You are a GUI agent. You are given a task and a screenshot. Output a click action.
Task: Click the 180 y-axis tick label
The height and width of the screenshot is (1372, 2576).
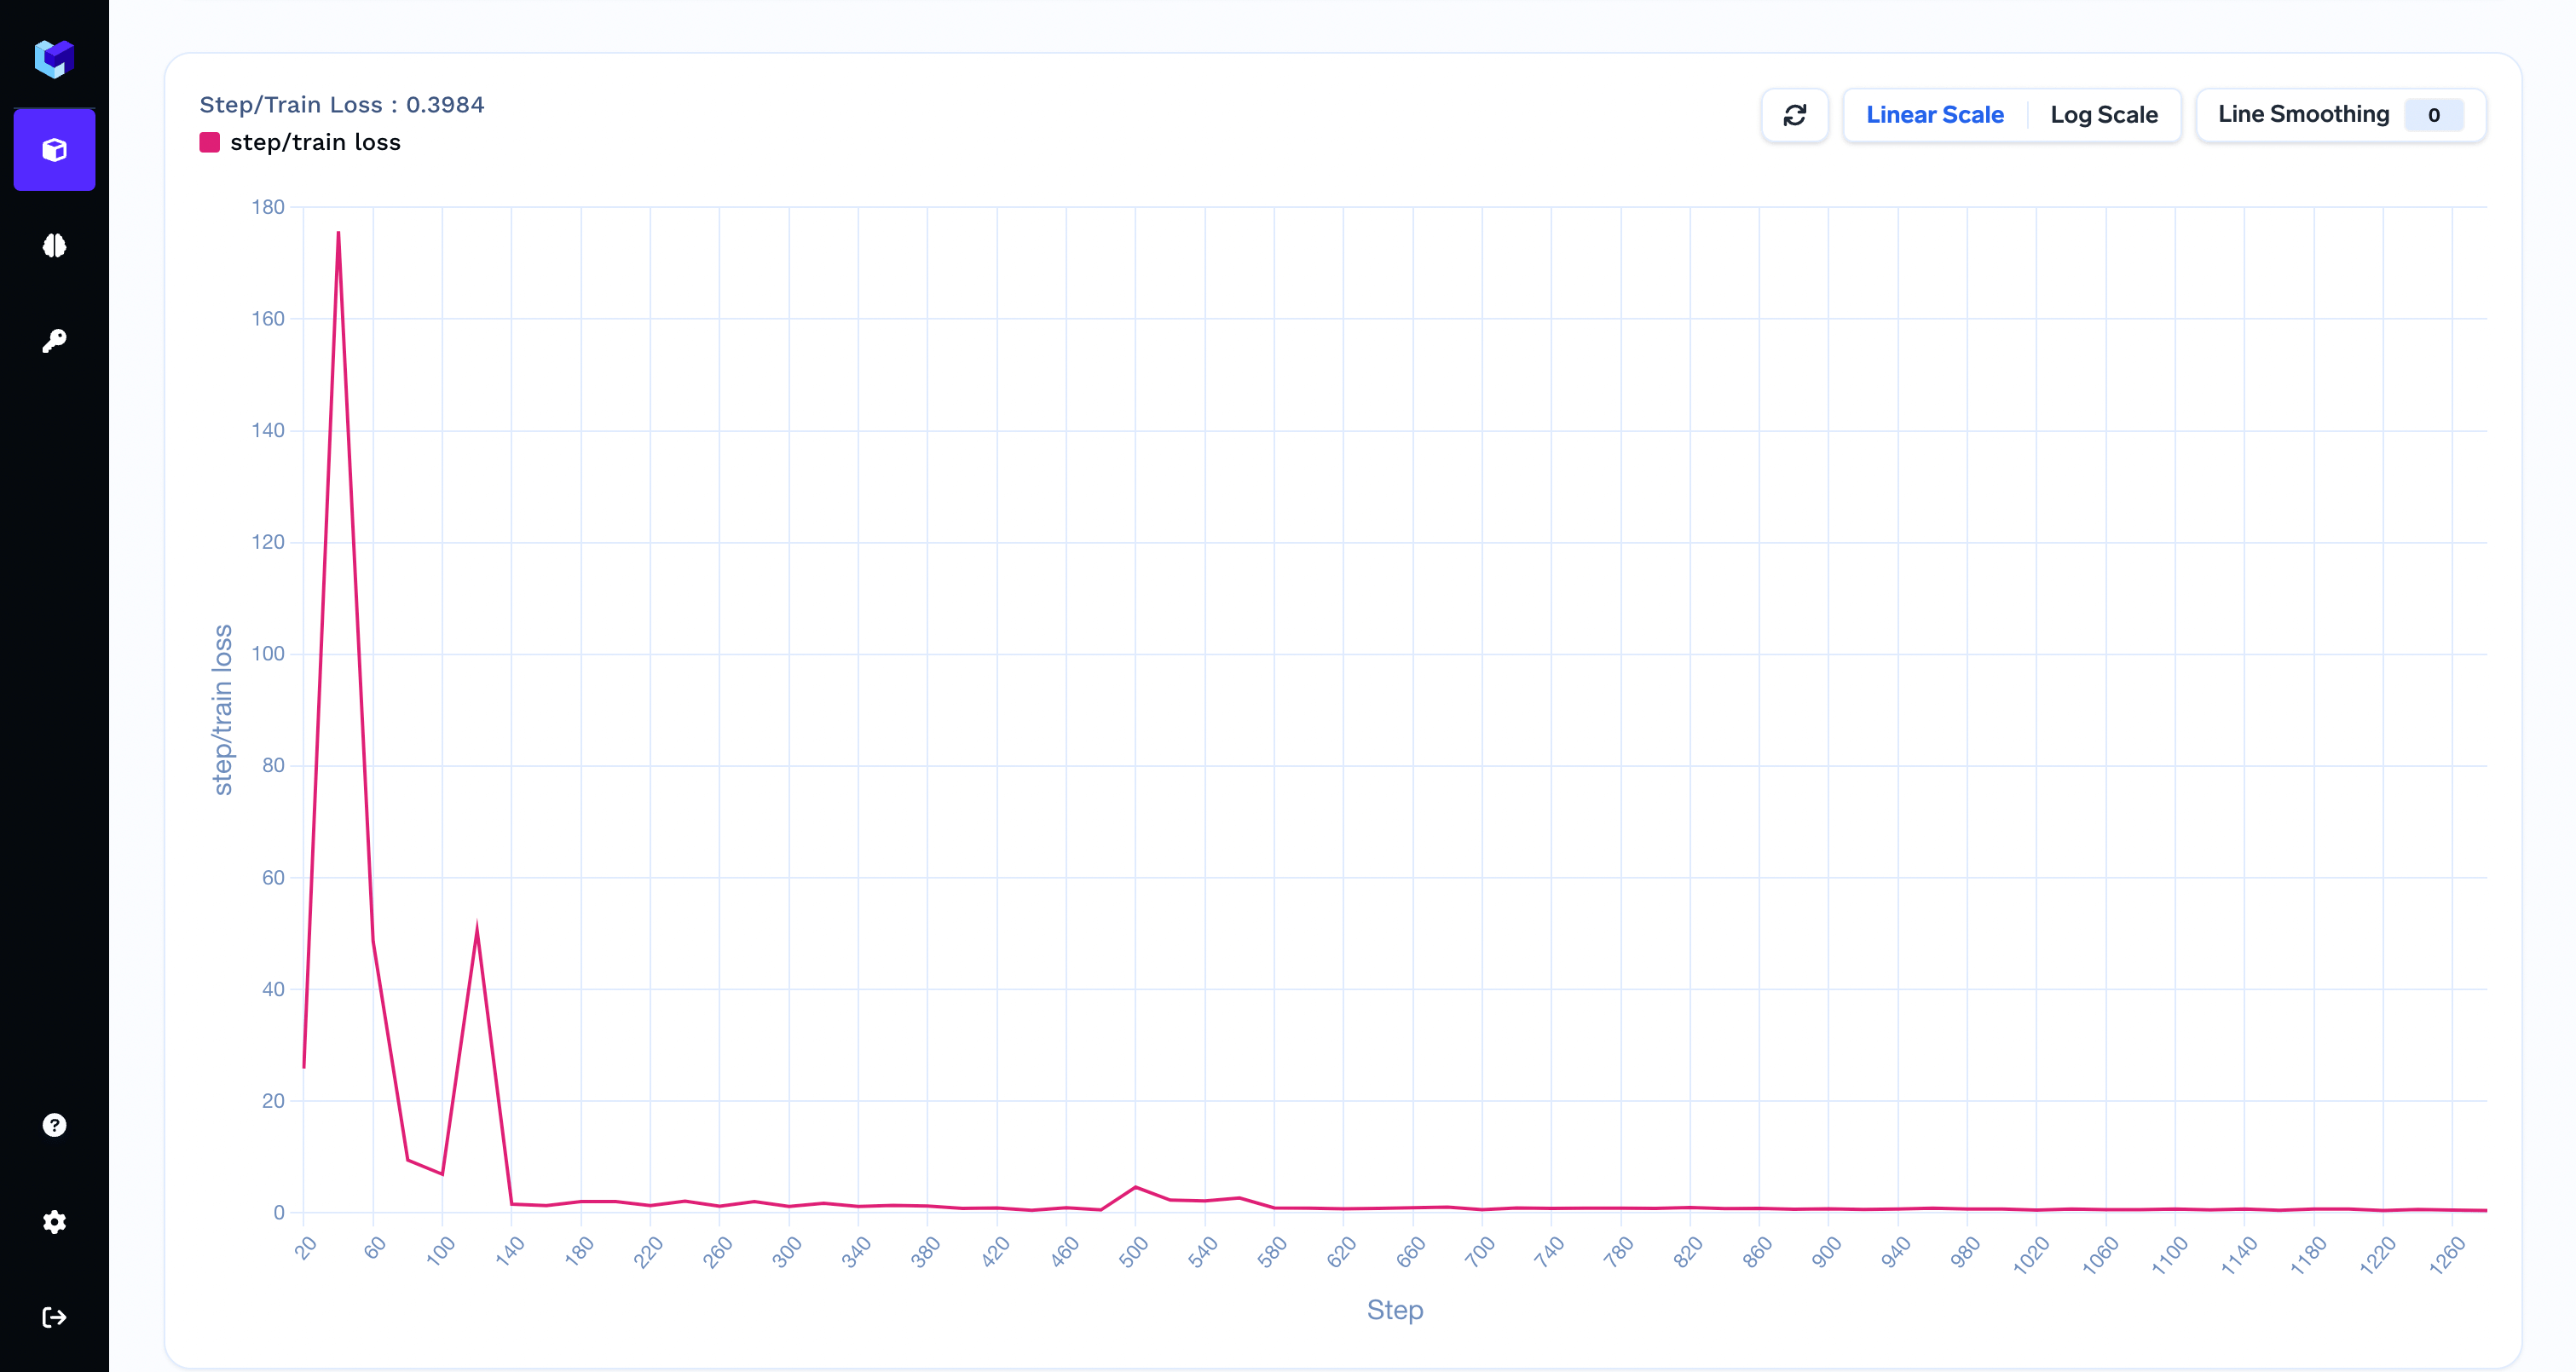[268, 207]
